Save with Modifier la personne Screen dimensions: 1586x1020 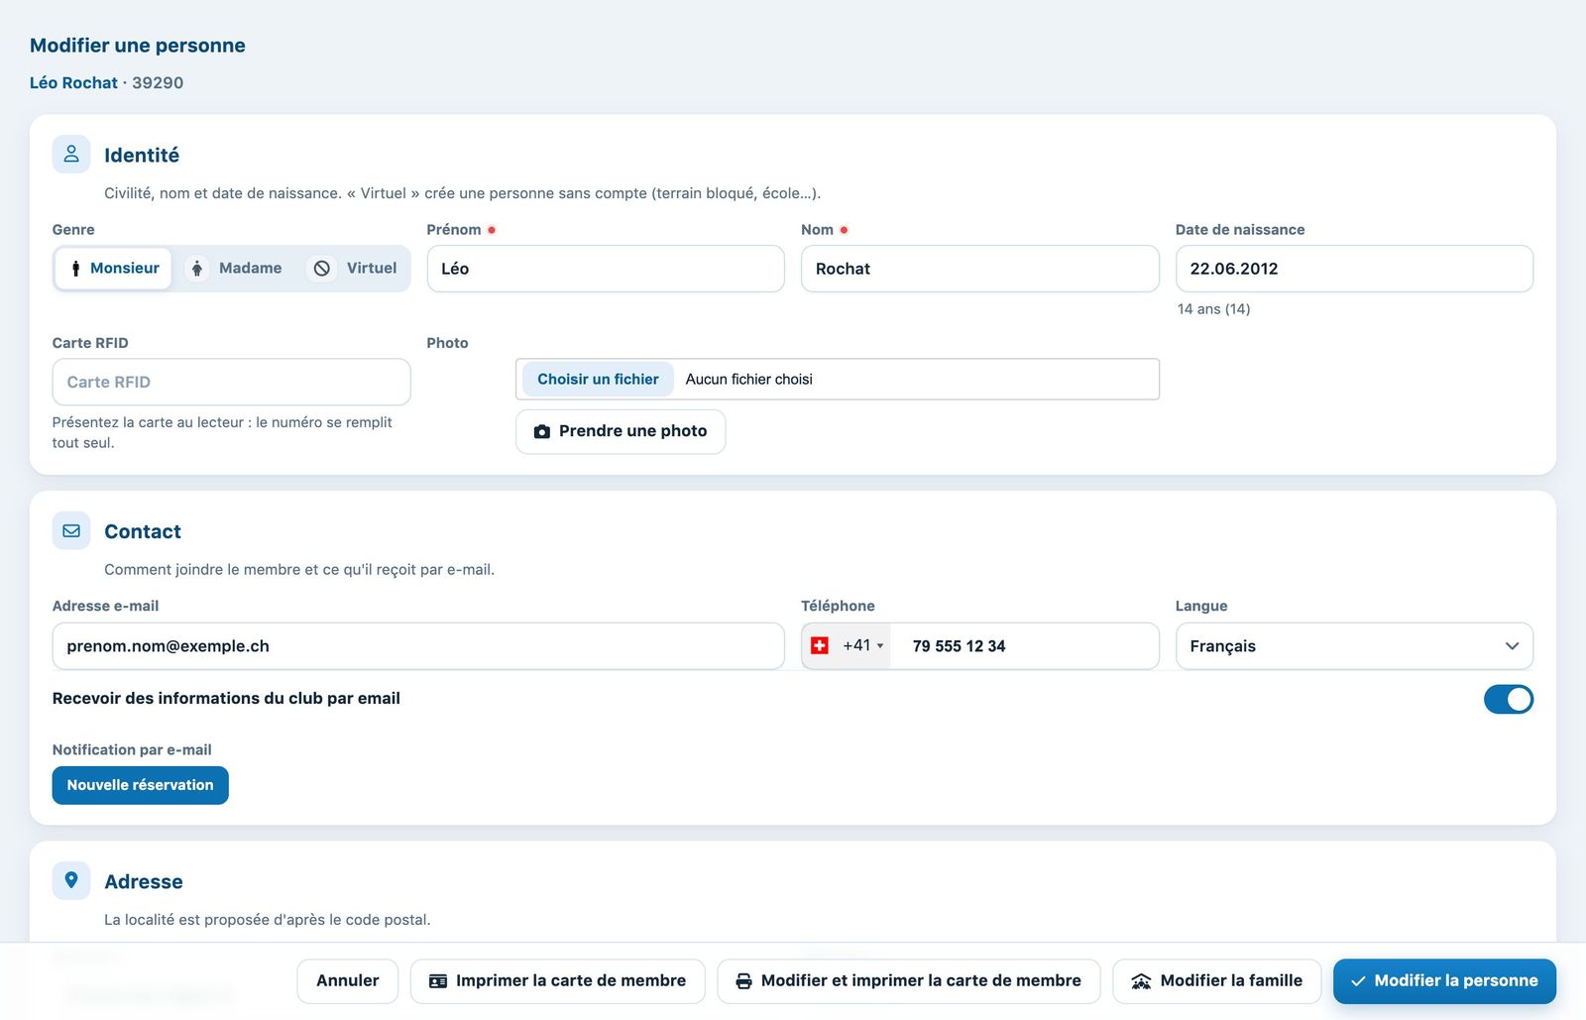tap(1444, 981)
